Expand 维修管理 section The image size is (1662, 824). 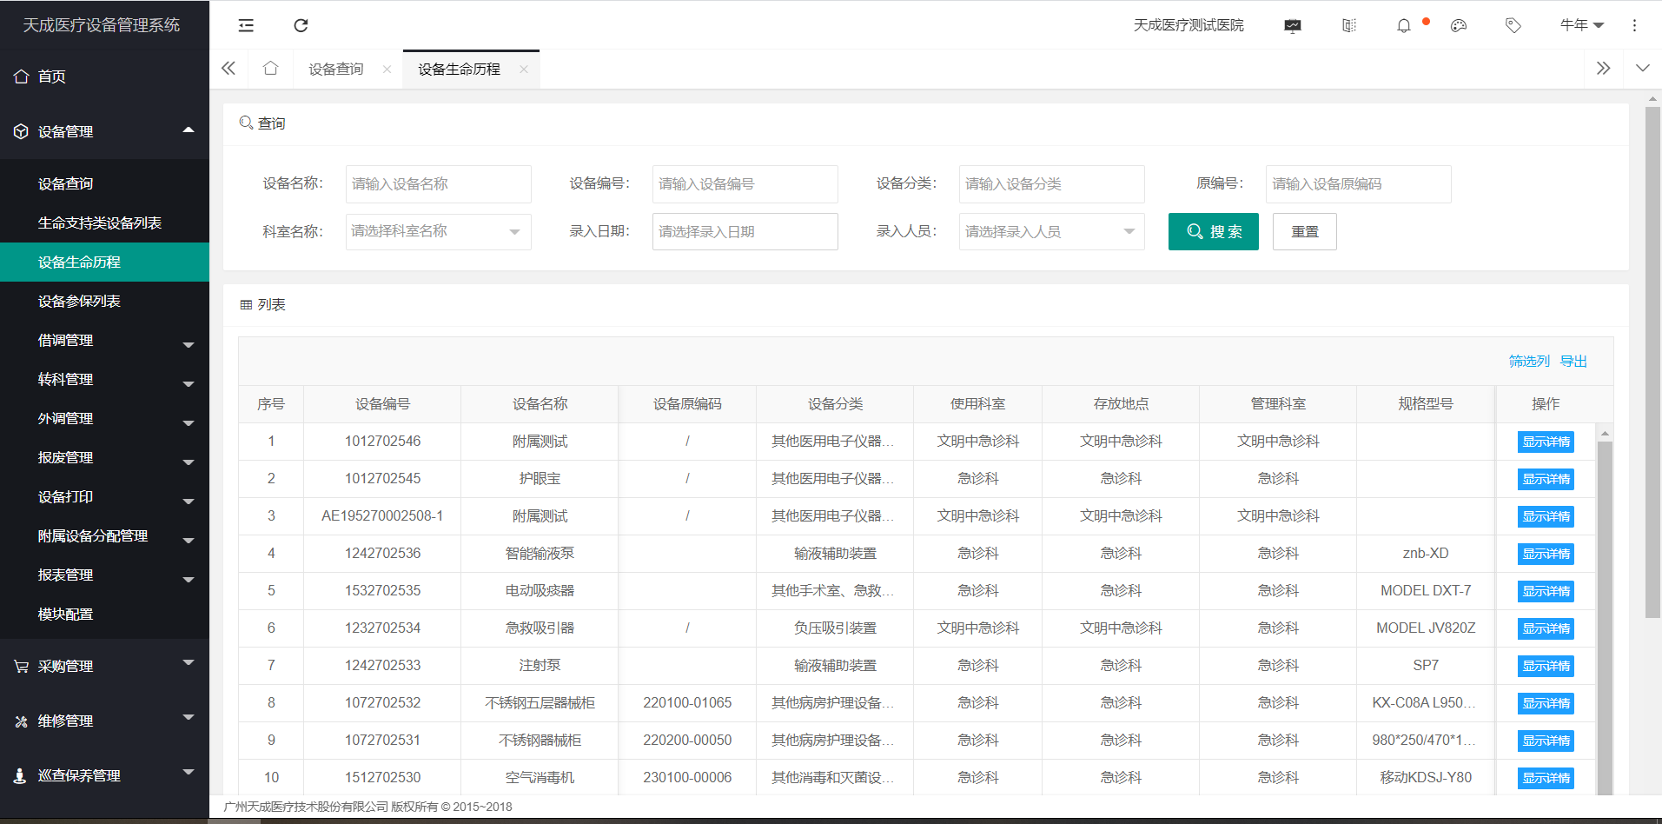pos(104,721)
